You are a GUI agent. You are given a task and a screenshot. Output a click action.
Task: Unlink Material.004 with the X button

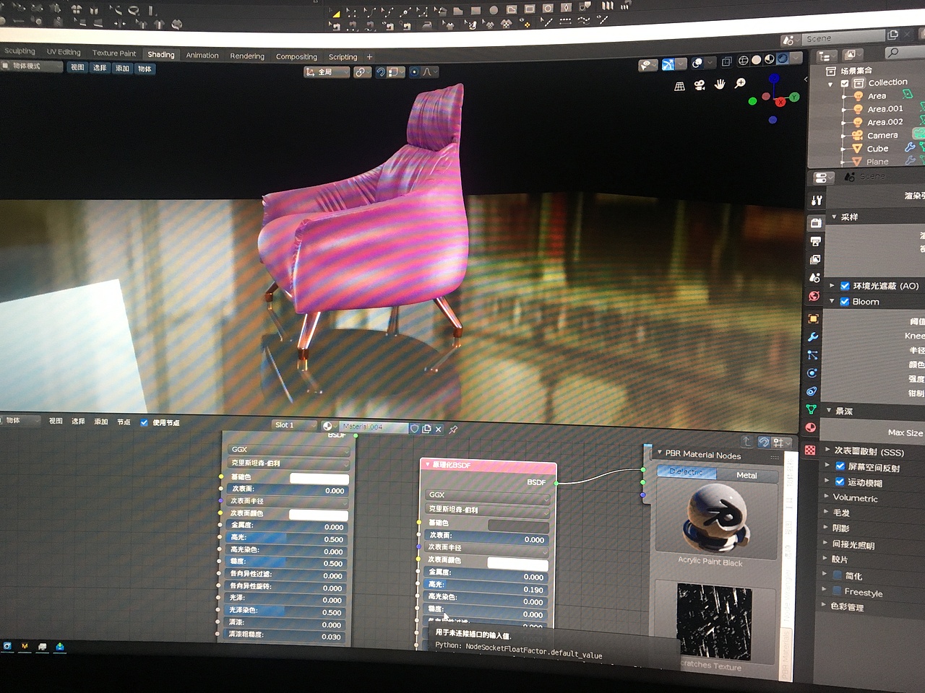click(x=438, y=429)
